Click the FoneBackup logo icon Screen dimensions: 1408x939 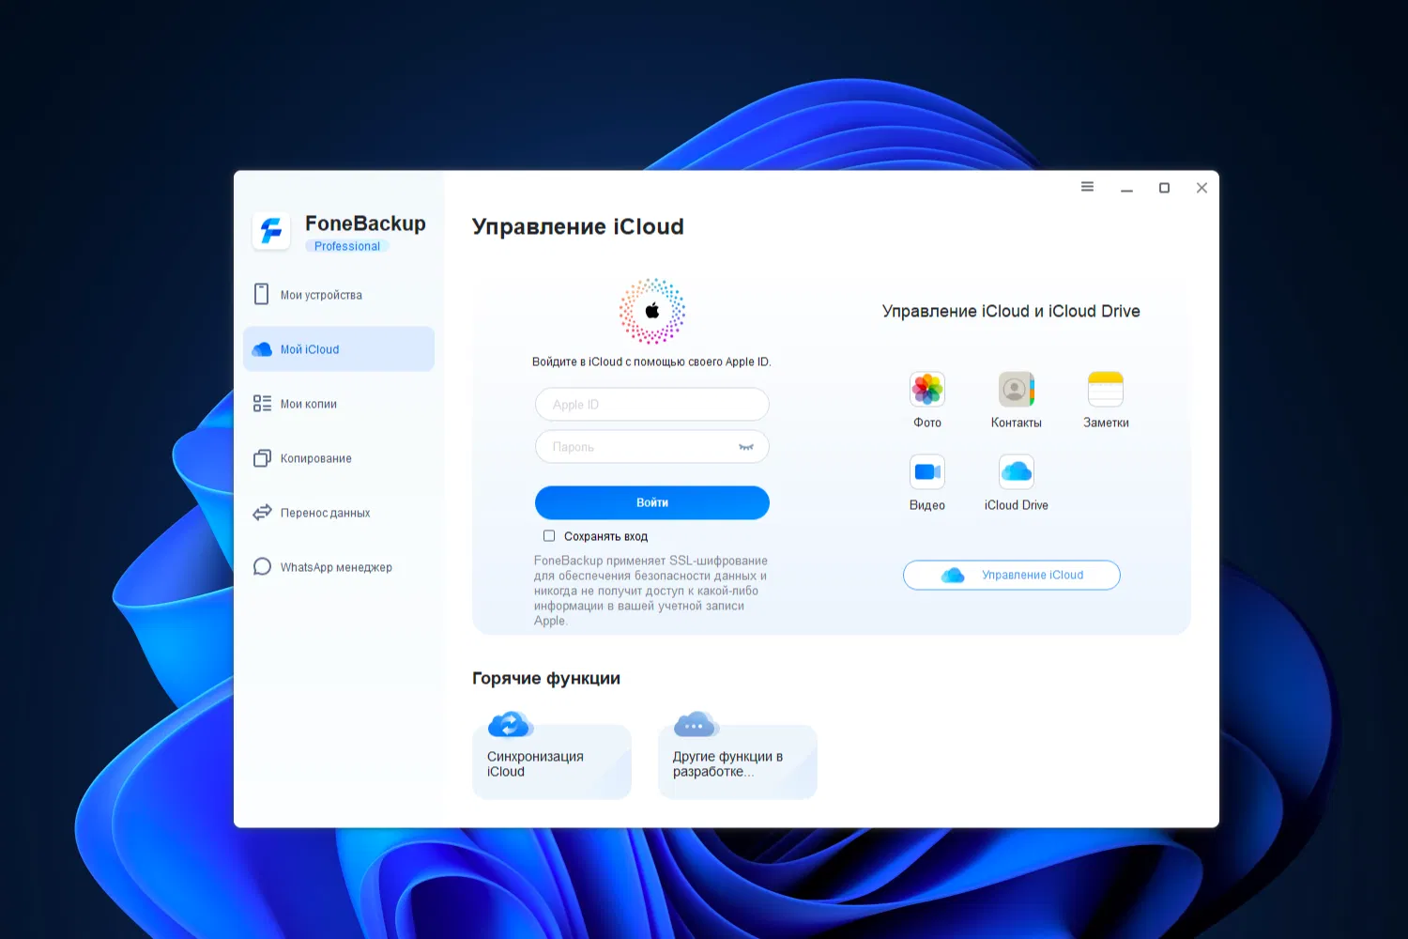point(271,230)
